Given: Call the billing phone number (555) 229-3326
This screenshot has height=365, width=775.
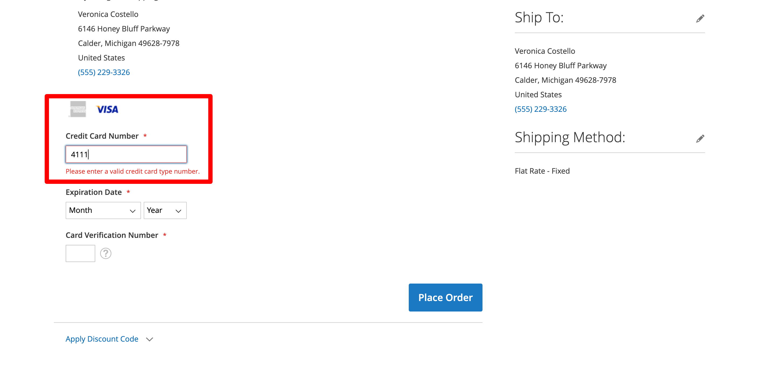Looking at the screenshot, I should (104, 72).
